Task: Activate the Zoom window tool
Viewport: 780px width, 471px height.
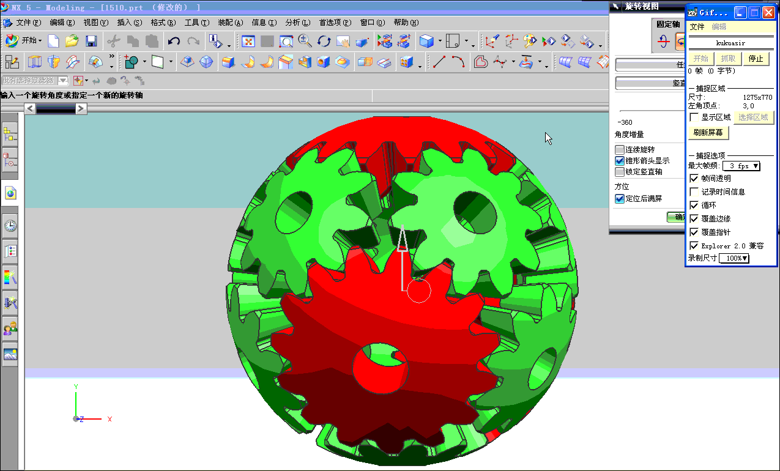Action: coord(286,41)
